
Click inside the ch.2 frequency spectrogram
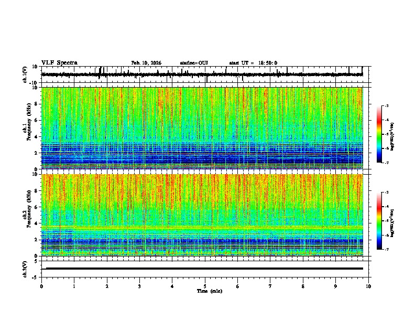tap(202, 215)
